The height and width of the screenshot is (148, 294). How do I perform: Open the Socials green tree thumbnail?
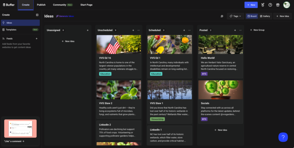pos(220,90)
